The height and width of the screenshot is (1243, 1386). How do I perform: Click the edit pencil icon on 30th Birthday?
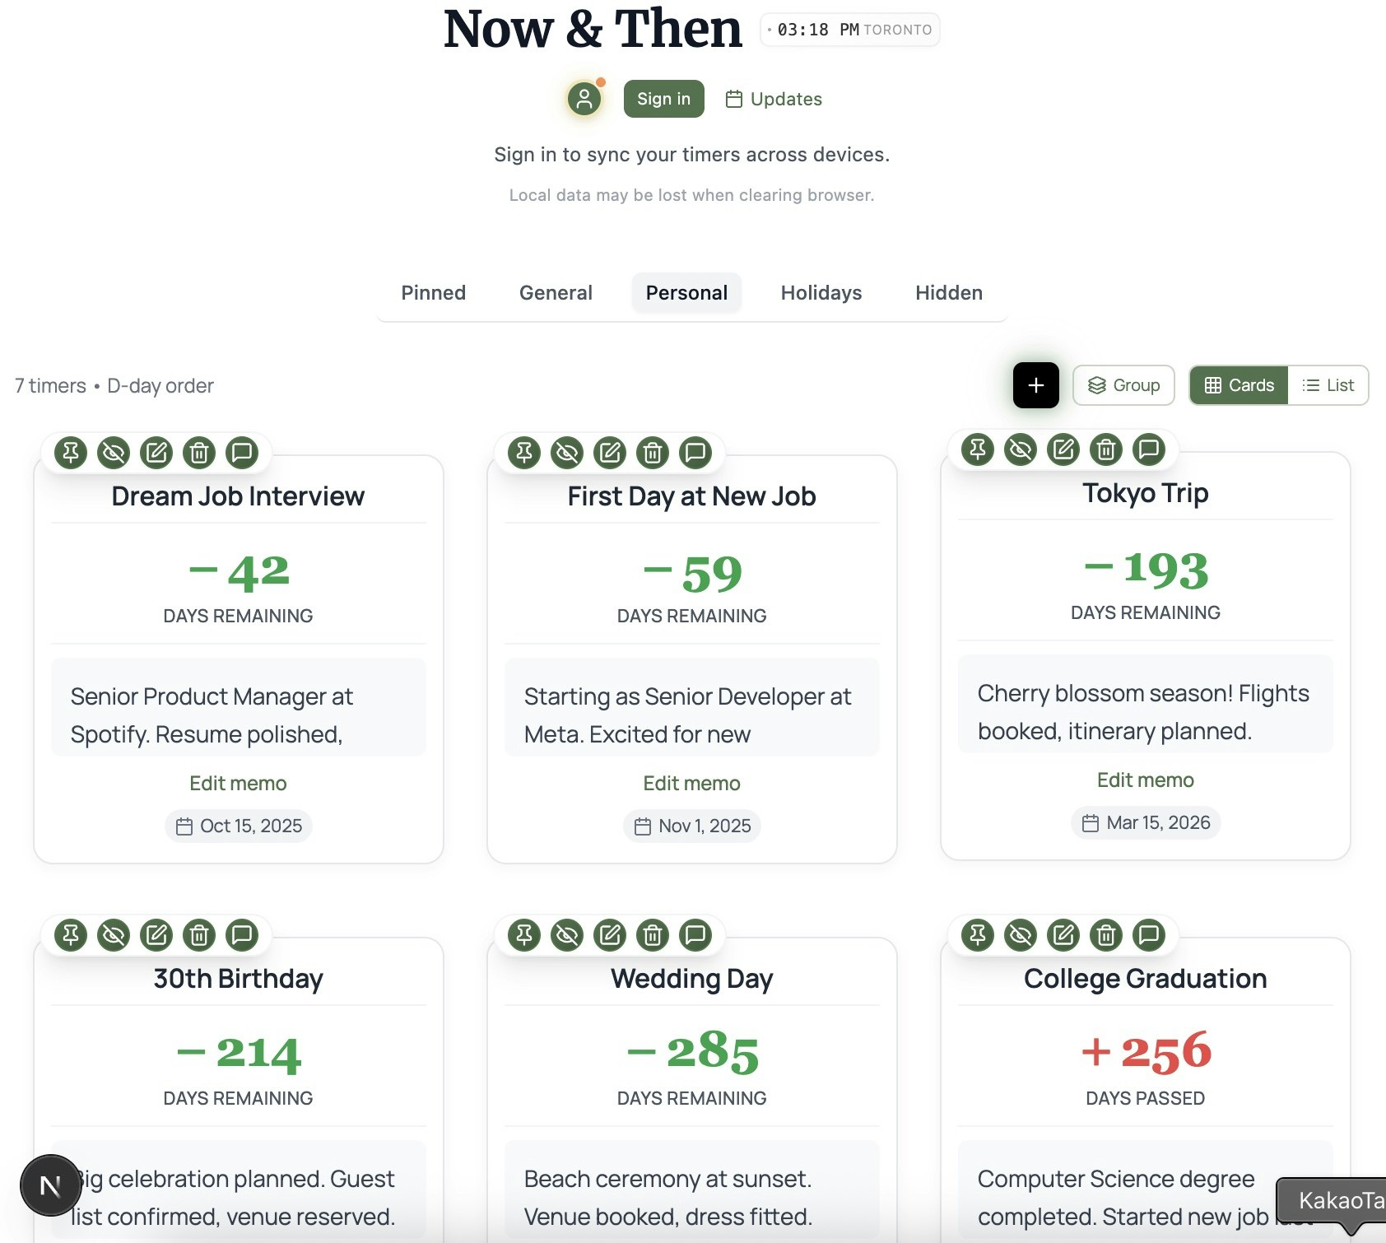click(x=155, y=935)
